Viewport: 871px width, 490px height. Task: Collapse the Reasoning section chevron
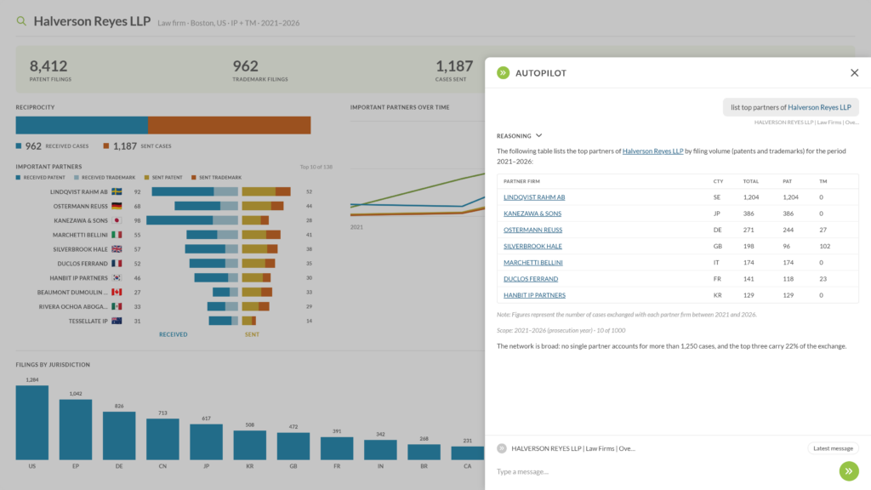click(x=538, y=135)
